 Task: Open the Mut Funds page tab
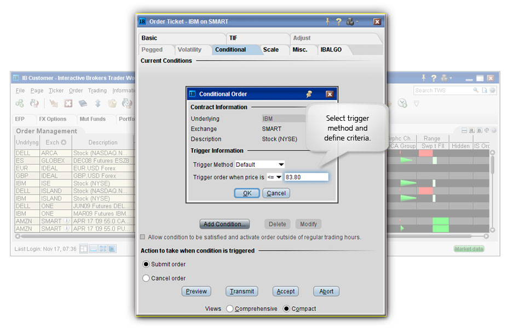93,119
